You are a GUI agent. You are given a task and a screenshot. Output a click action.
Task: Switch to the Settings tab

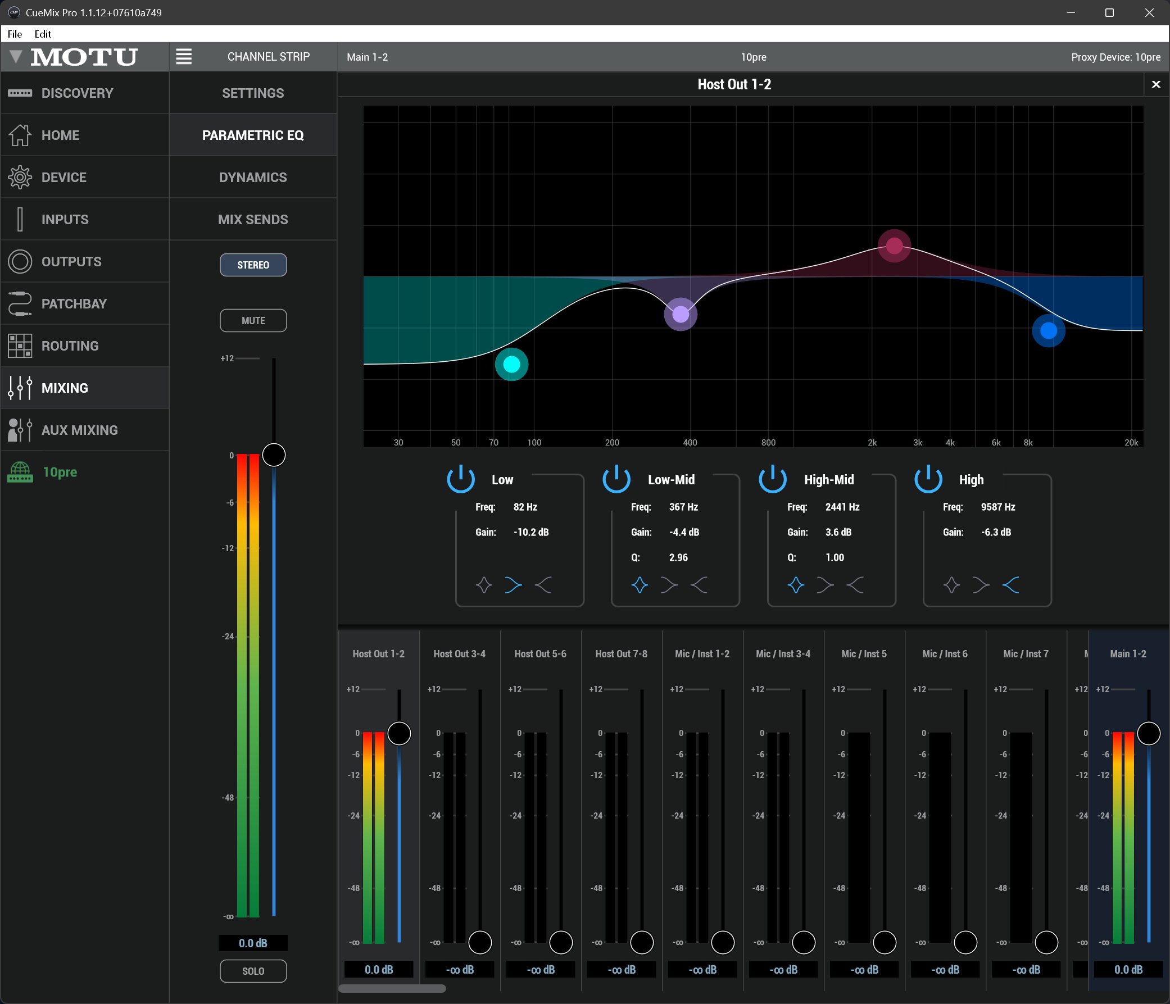tap(253, 93)
